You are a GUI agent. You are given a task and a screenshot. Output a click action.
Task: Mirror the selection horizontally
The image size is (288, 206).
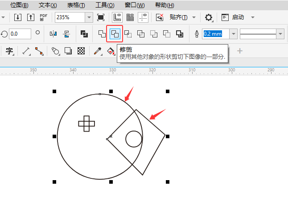coord(53,34)
